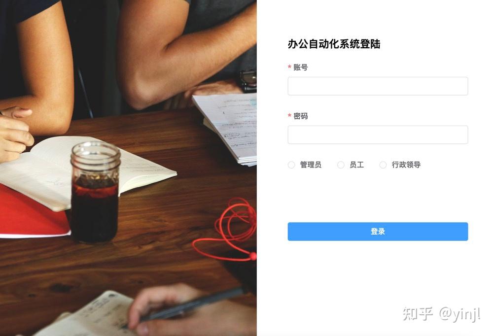The height and width of the screenshot is (336, 493).
Task: Click the 办公自动化系统登陆 heading
Action: 334,44
